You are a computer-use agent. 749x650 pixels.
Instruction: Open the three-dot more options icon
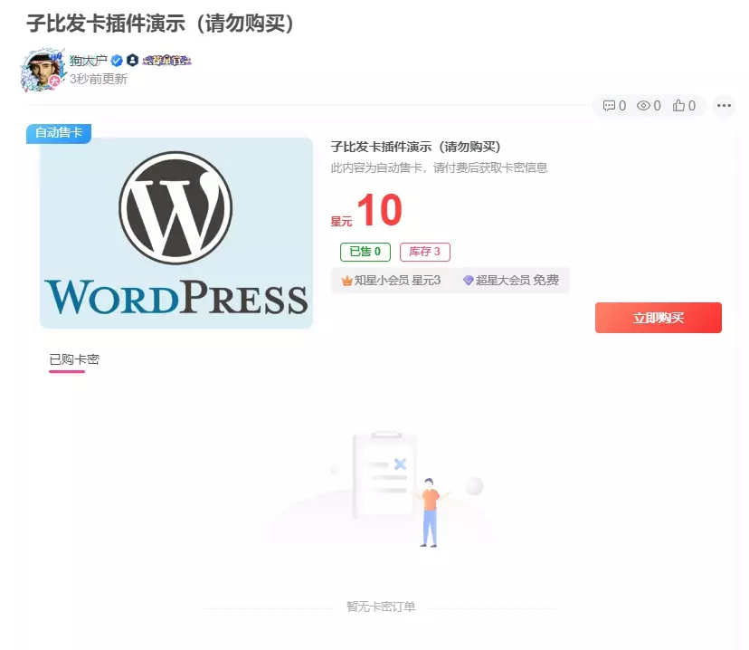pos(723,106)
